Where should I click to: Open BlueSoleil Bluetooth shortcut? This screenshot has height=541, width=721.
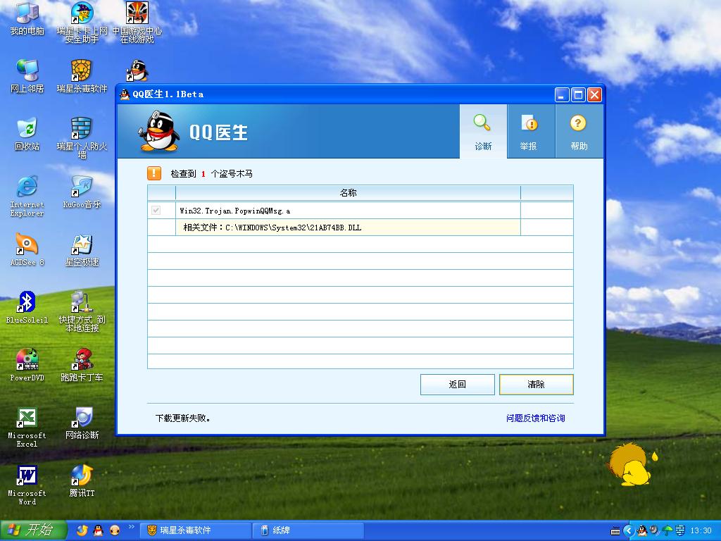[27, 307]
